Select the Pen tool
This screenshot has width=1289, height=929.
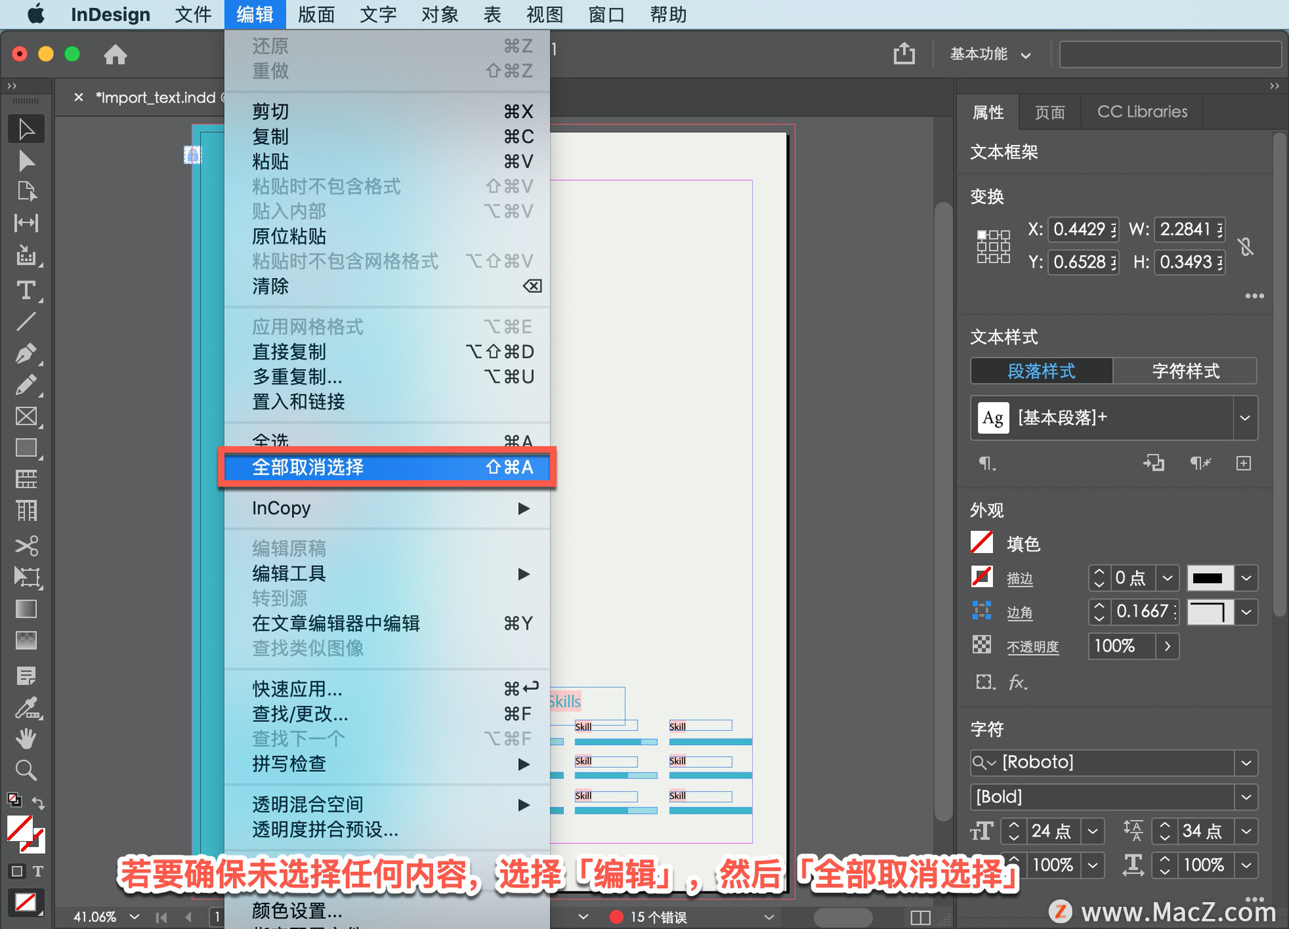point(26,353)
